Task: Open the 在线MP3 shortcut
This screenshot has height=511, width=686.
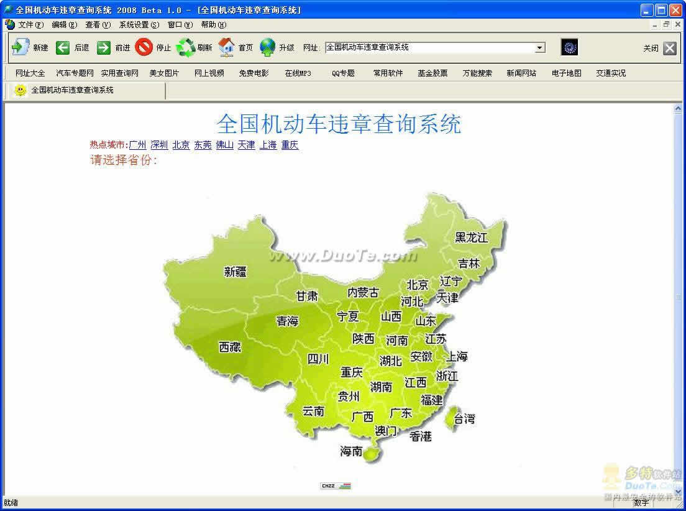Action: [298, 73]
